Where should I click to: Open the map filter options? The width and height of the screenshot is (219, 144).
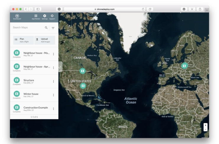coord(53,28)
